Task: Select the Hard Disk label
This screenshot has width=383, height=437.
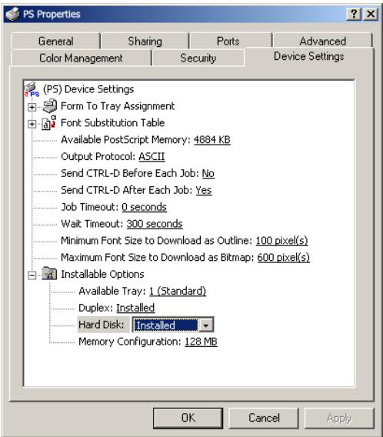Action: pos(102,325)
